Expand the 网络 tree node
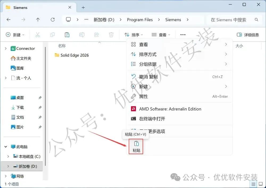 tap(6, 176)
